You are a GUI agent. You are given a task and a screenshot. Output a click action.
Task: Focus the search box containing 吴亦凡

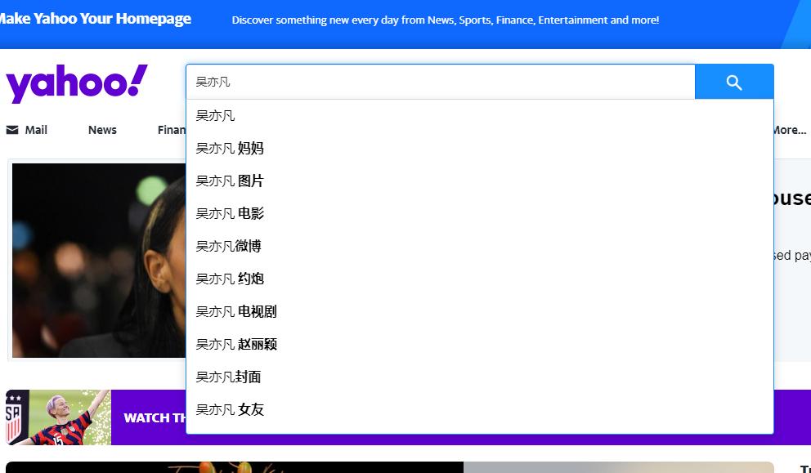click(x=440, y=82)
